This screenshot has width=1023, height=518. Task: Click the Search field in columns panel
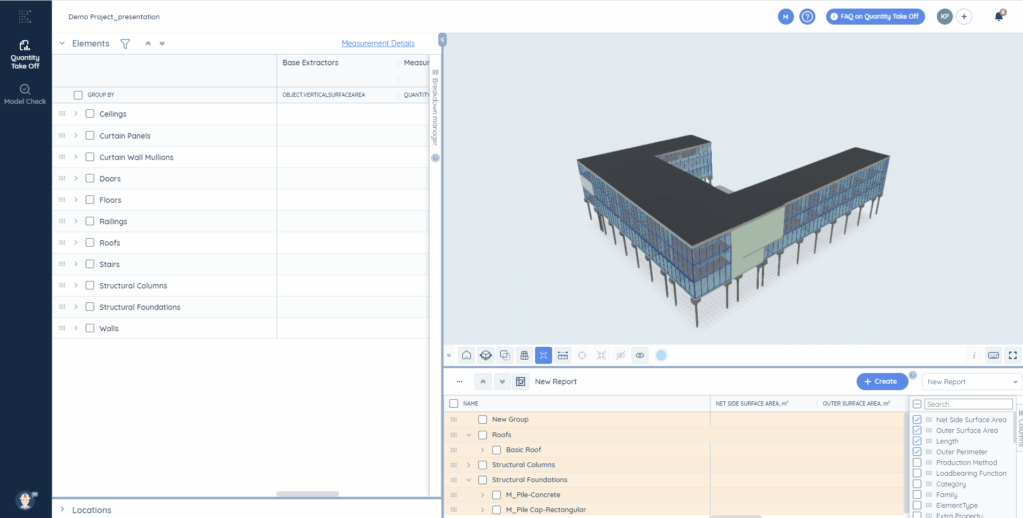pos(968,404)
